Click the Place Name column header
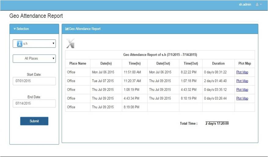 (78, 63)
